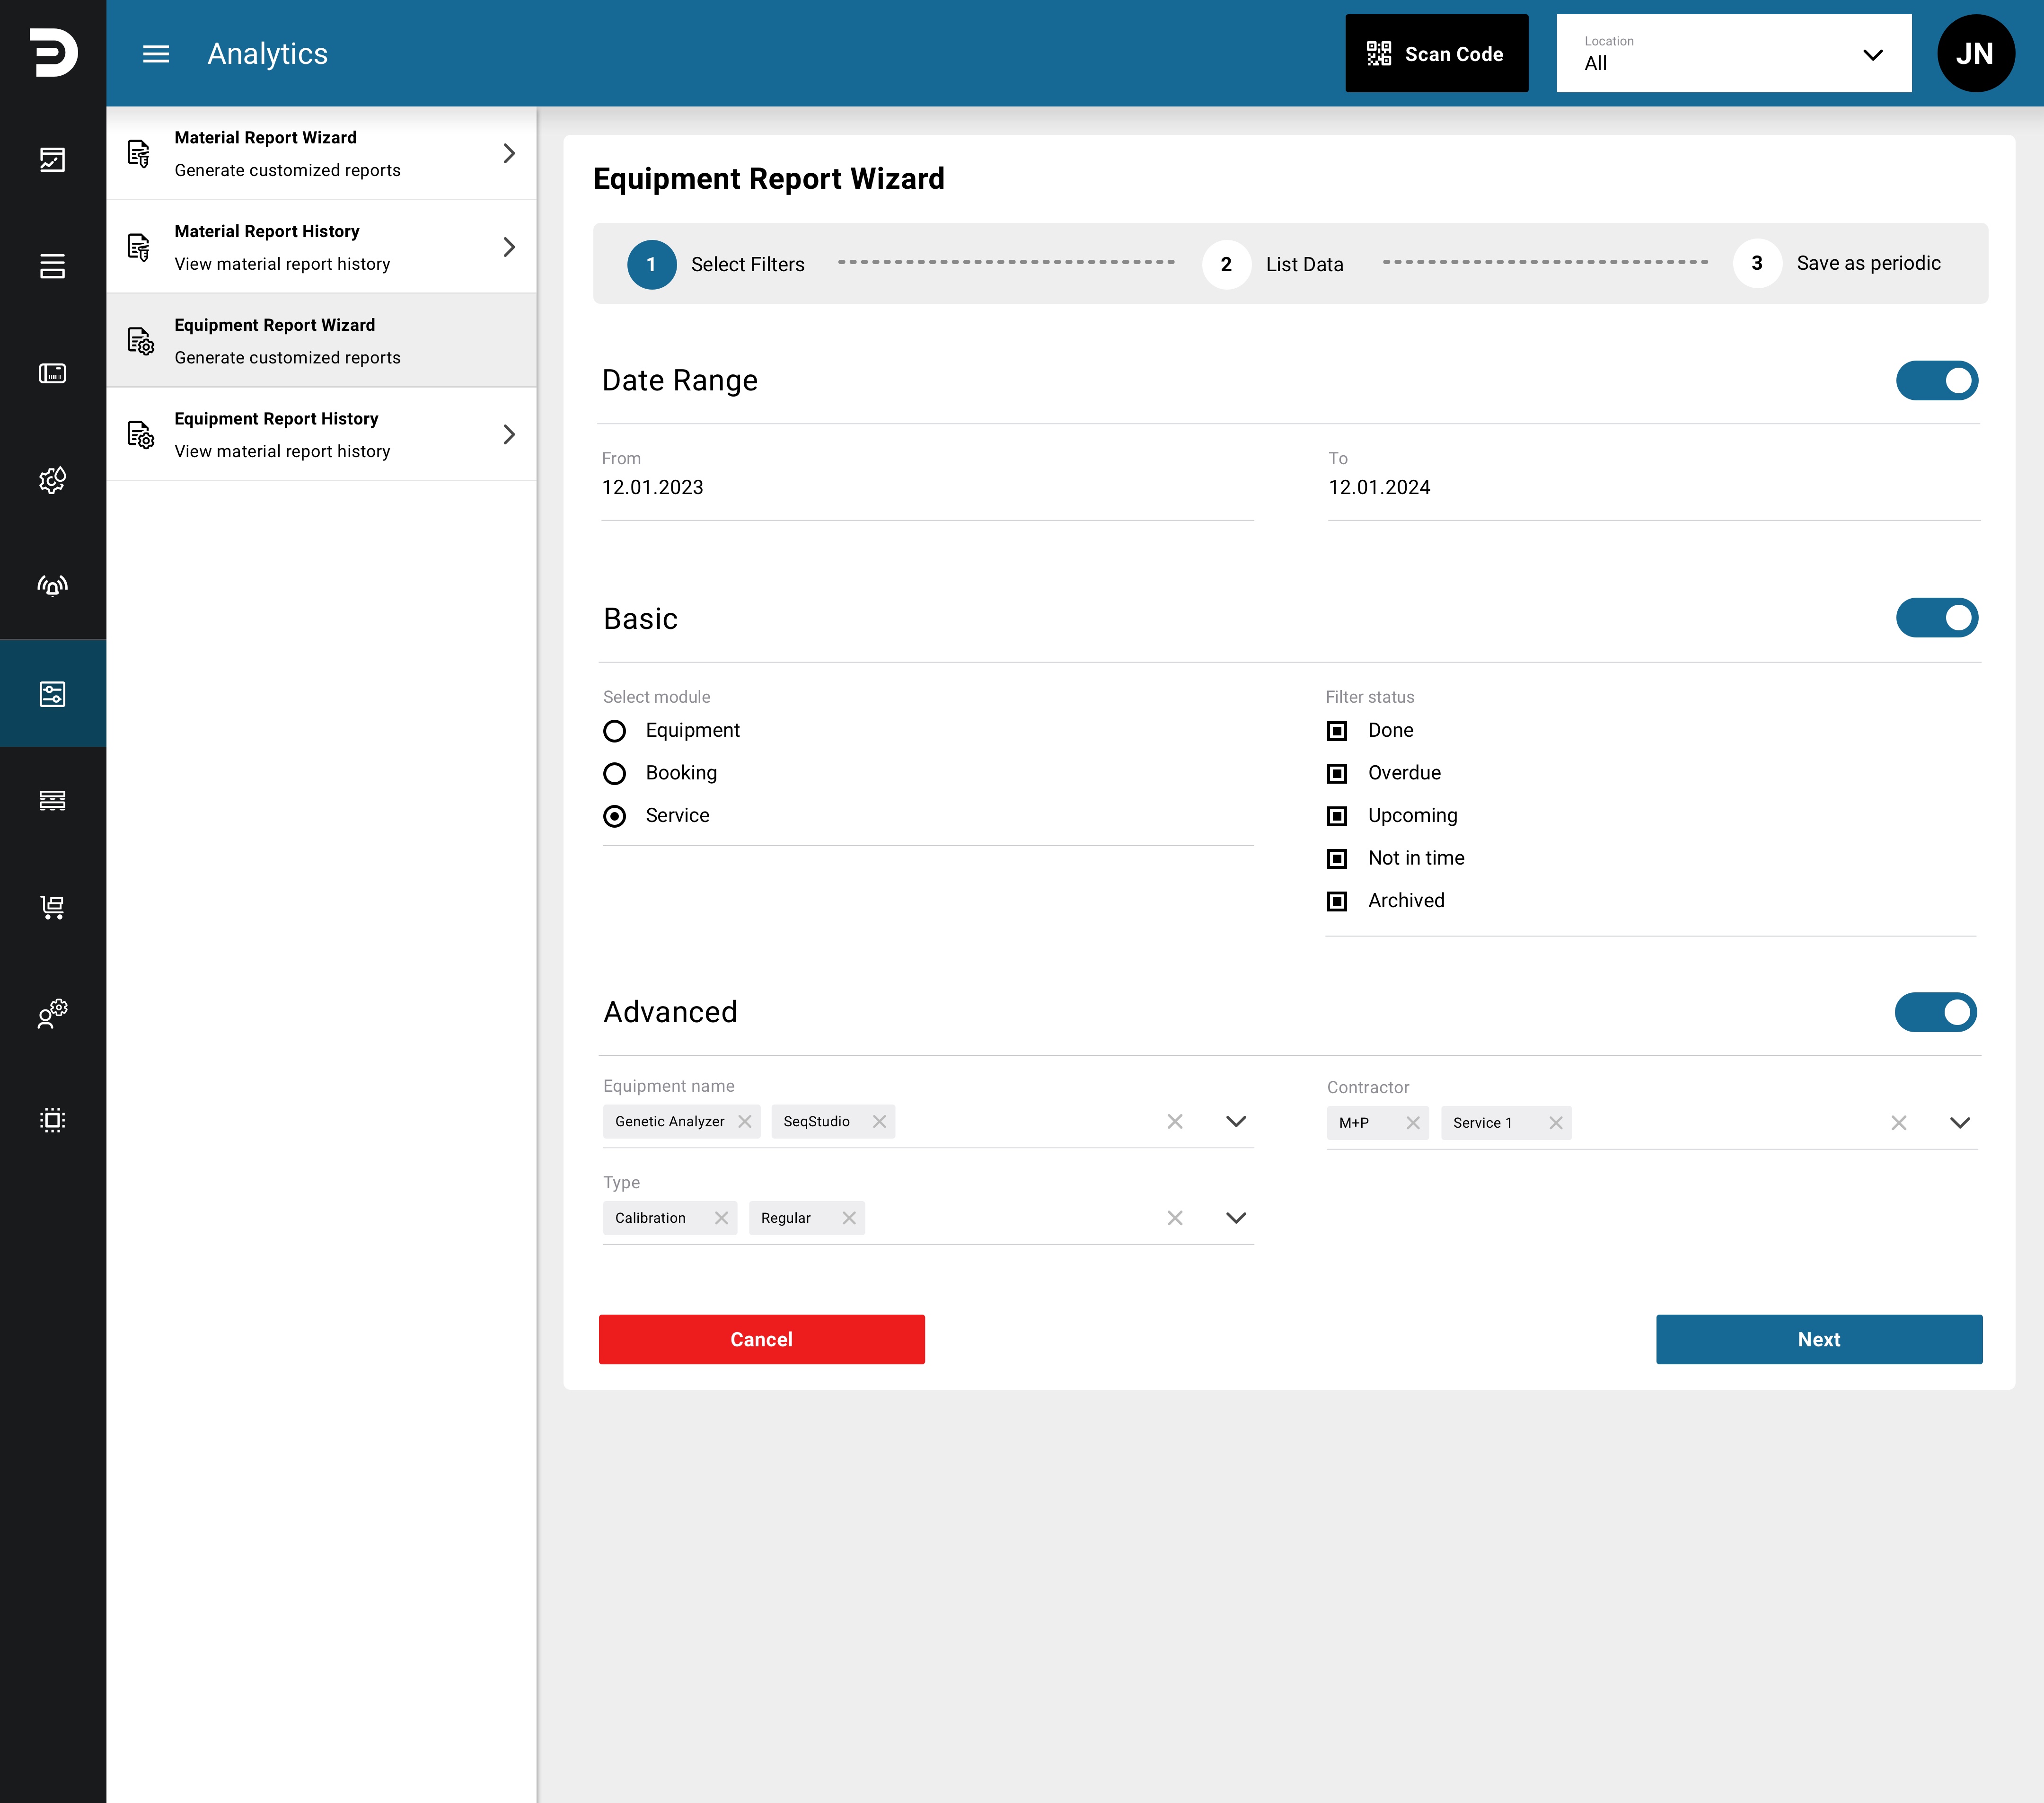The width and height of the screenshot is (2044, 1803).
Task: Select the Service module radio button
Action: 615,816
